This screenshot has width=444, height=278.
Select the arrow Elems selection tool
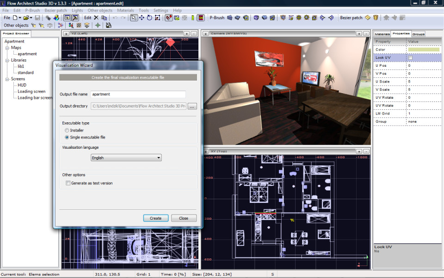134,18
